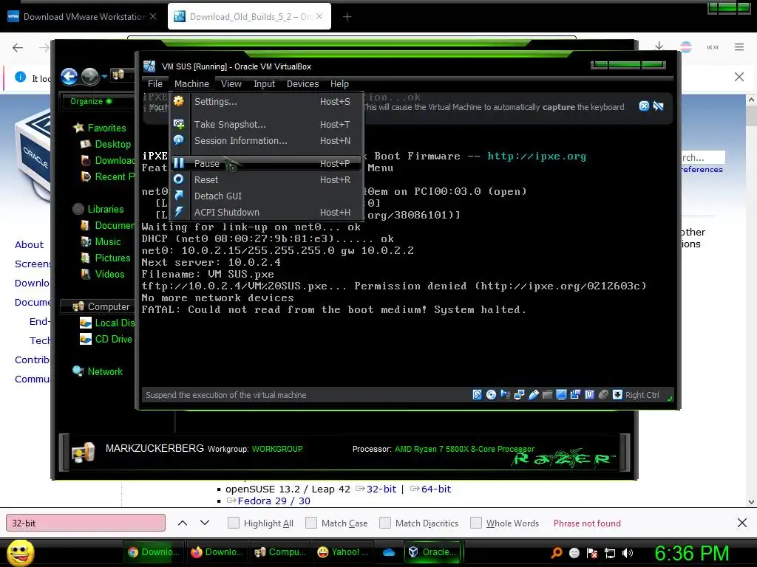The height and width of the screenshot is (567, 757).
Task: Open Recent Places in Explorer sidebar
Action: click(115, 176)
